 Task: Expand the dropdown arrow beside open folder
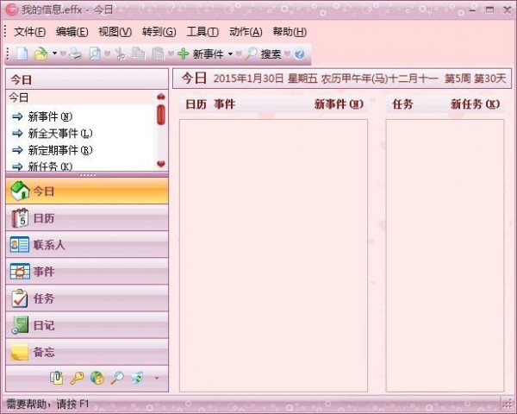pyautogui.click(x=54, y=53)
